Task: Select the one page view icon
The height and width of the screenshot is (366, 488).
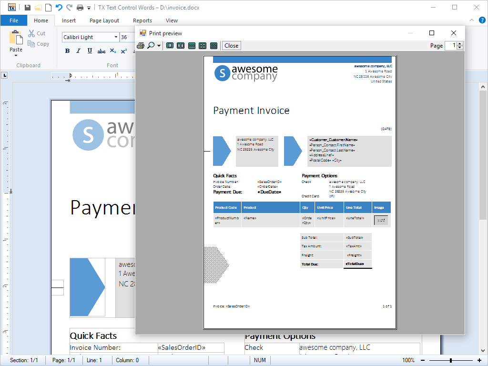Action: 170,46
